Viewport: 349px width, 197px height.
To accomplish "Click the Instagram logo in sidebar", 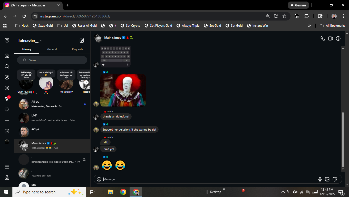I will [x=7, y=40].
